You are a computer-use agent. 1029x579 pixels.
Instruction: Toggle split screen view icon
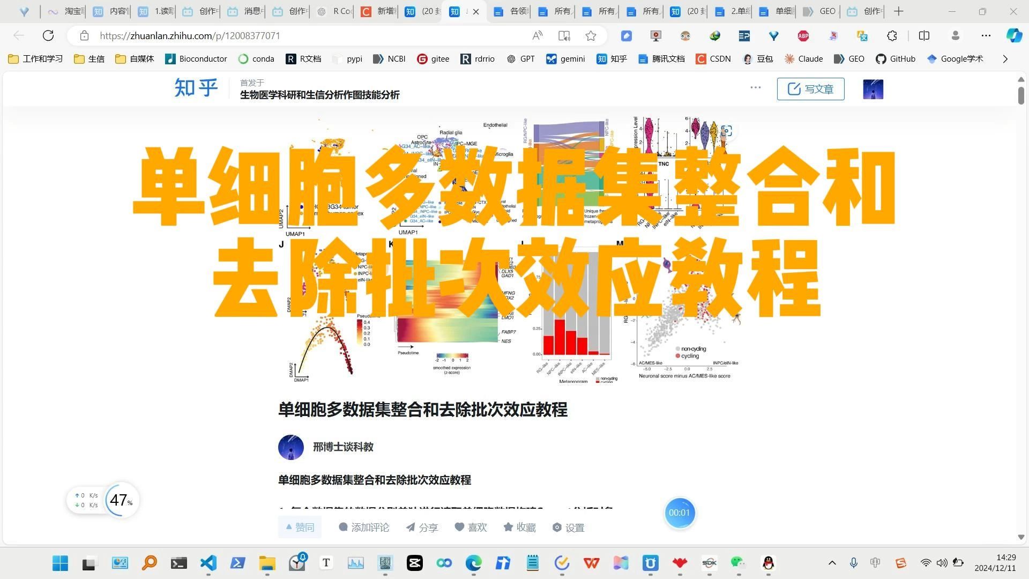[x=924, y=36]
